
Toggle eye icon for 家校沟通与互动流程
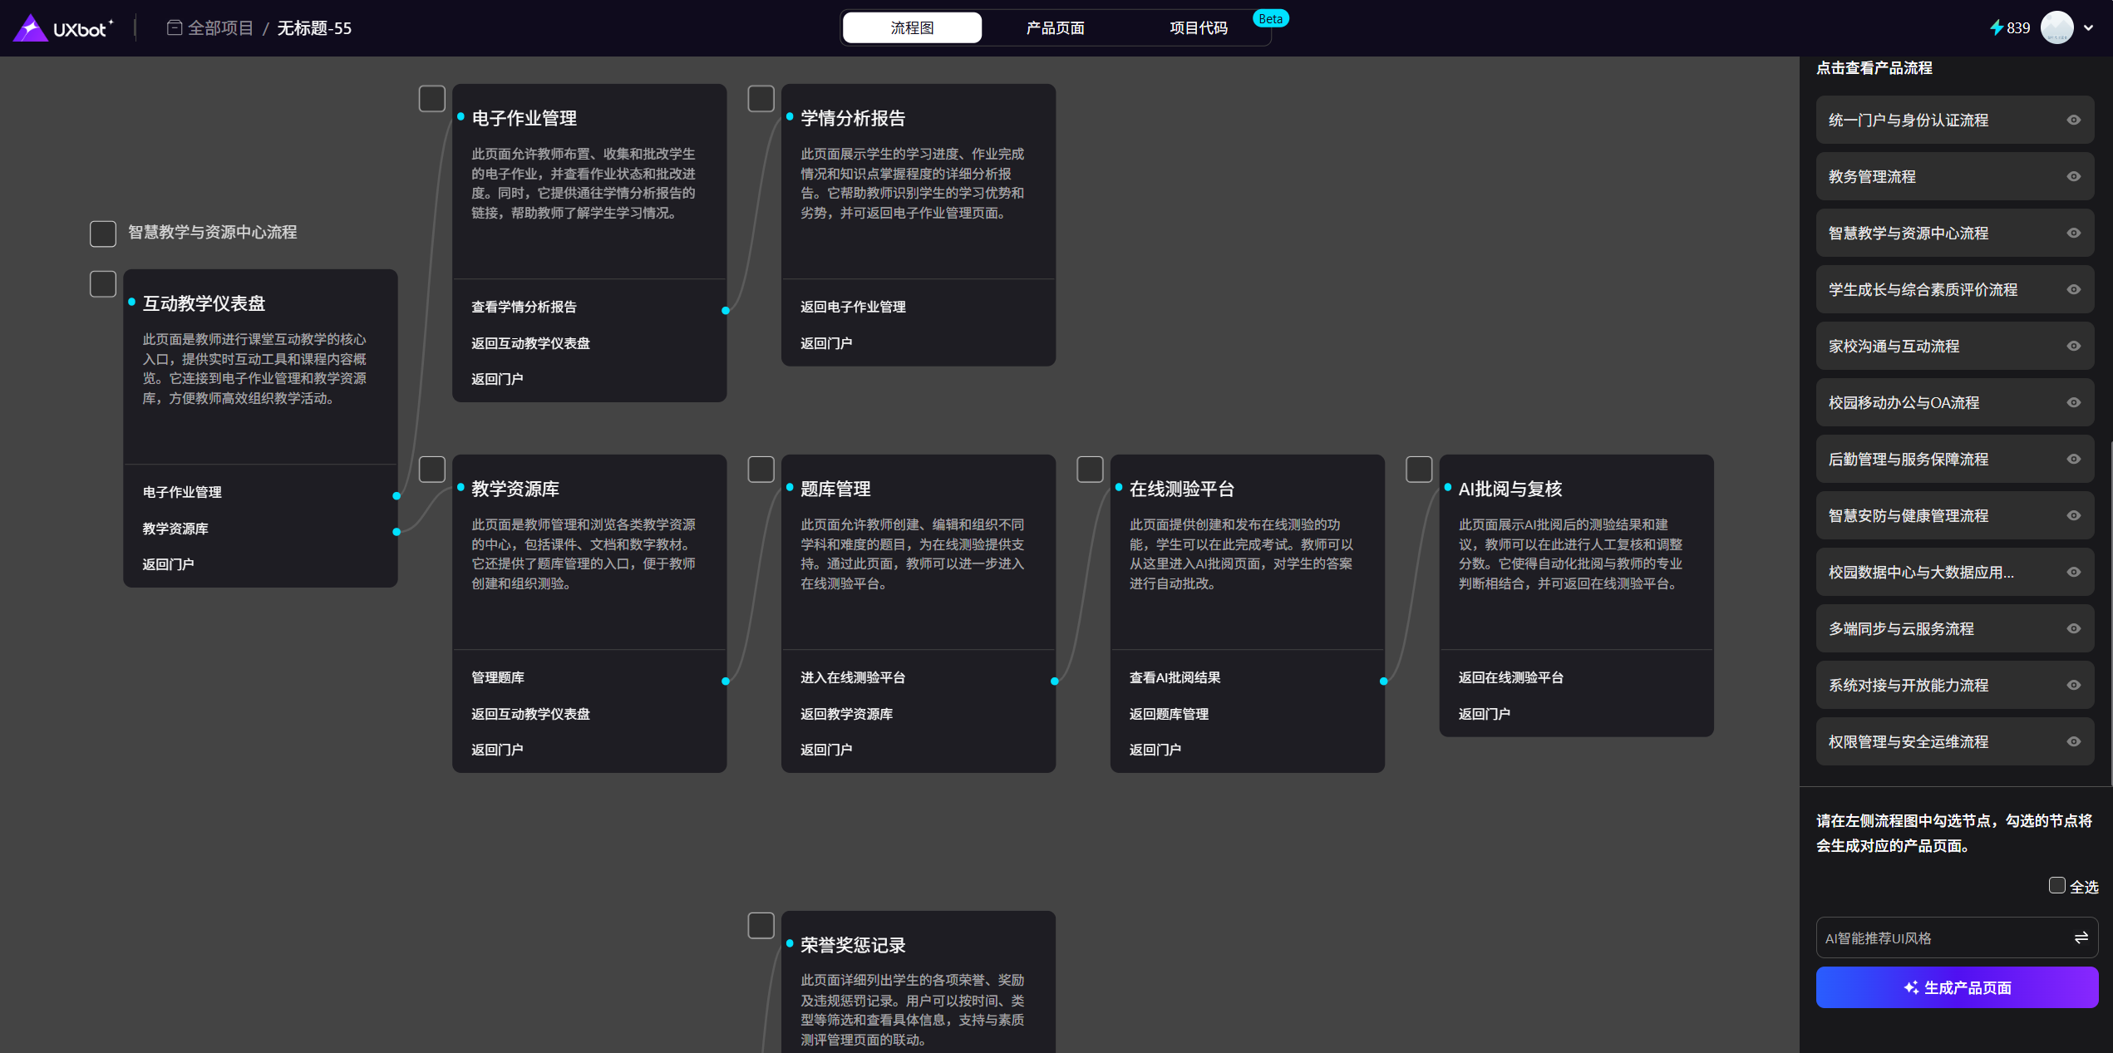[2074, 346]
